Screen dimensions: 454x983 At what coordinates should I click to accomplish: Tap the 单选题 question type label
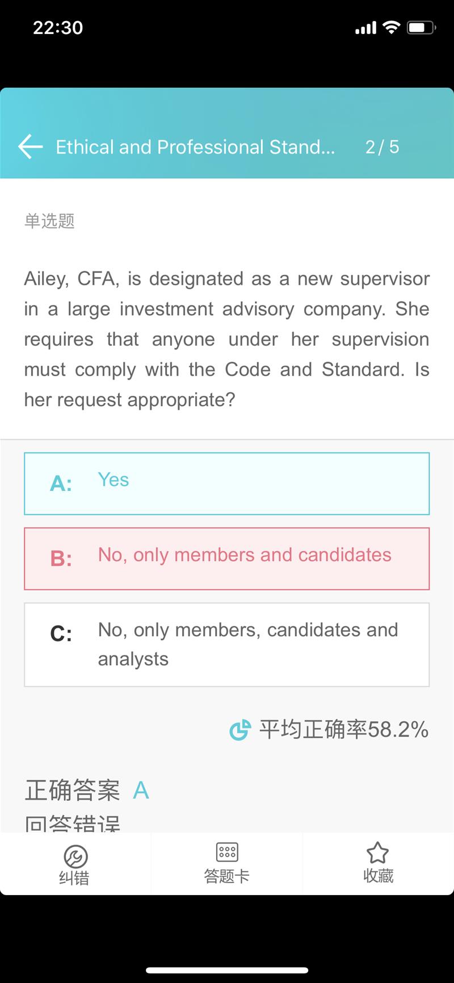click(x=49, y=221)
